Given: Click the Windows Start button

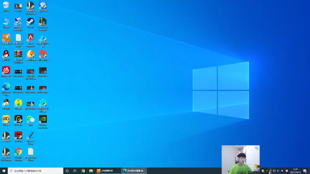Looking at the screenshot, I should (x=4, y=171).
